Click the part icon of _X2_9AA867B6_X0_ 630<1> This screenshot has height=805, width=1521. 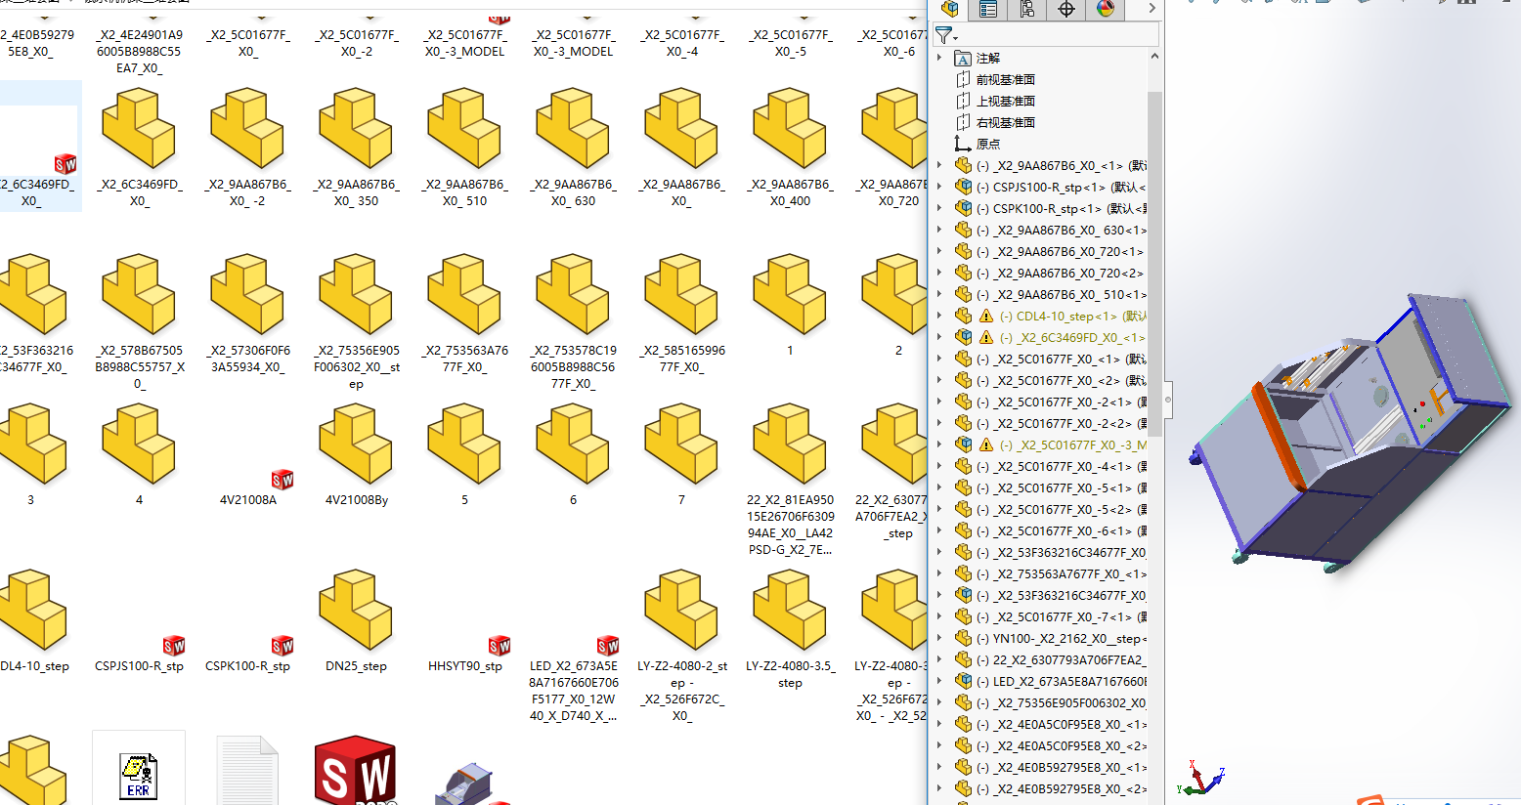coord(963,230)
